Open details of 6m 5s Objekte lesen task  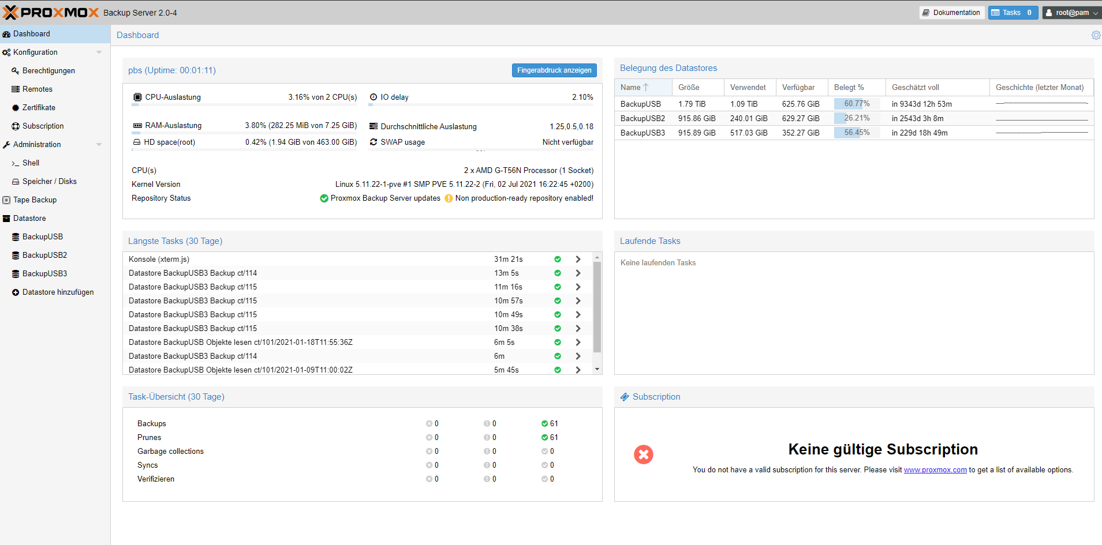(578, 342)
